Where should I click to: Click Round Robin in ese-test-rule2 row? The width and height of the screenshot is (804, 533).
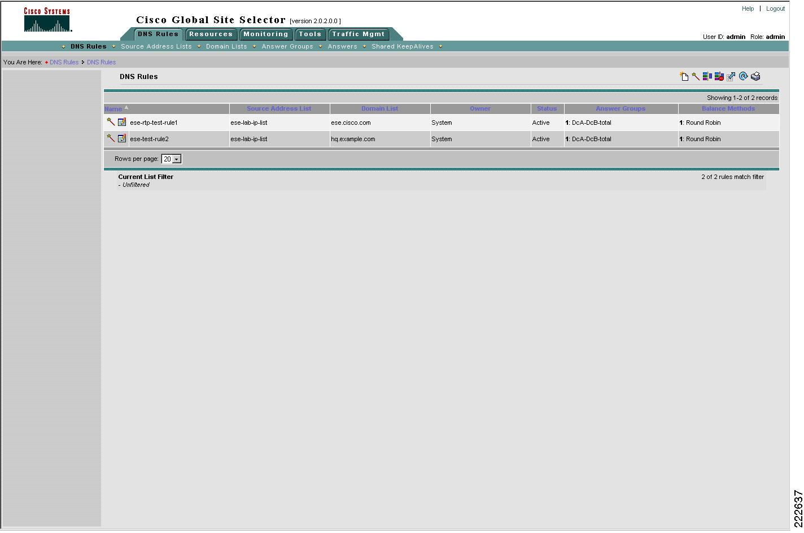pos(703,139)
